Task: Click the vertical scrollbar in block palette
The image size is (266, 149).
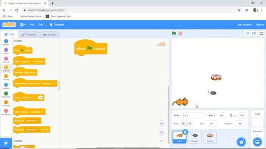Action: pos(59,86)
